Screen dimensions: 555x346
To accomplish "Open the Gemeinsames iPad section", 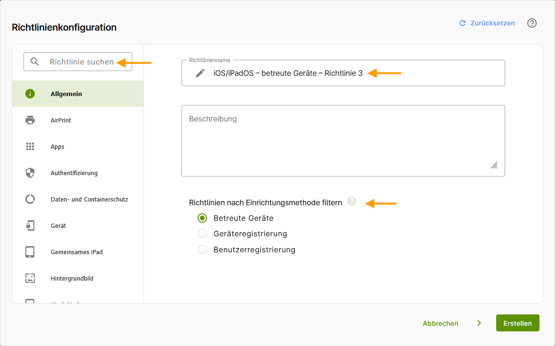I will point(78,252).
